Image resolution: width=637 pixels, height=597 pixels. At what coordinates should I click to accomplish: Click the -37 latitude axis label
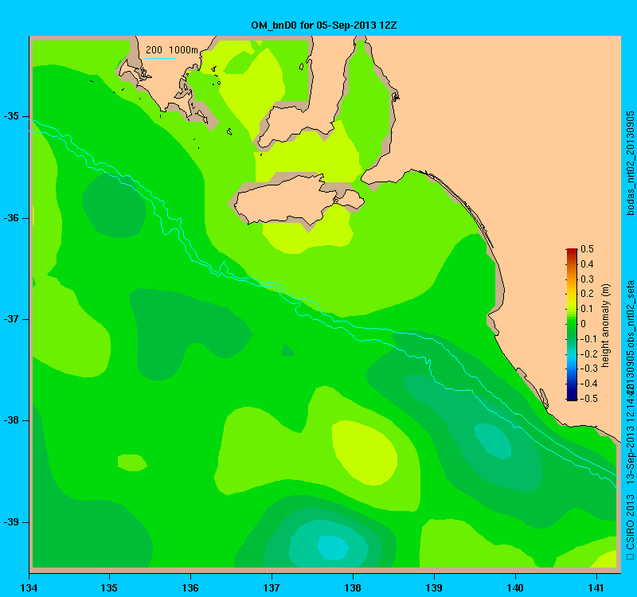point(11,319)
